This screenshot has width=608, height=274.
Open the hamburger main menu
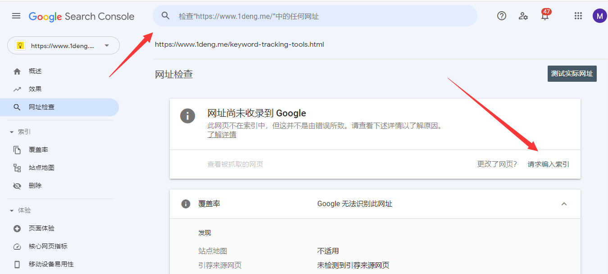click(x=16, y=16)
